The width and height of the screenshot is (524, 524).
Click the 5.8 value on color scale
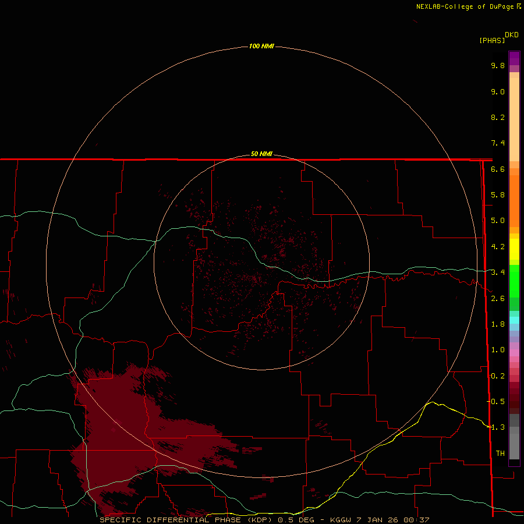click(498, 195)
